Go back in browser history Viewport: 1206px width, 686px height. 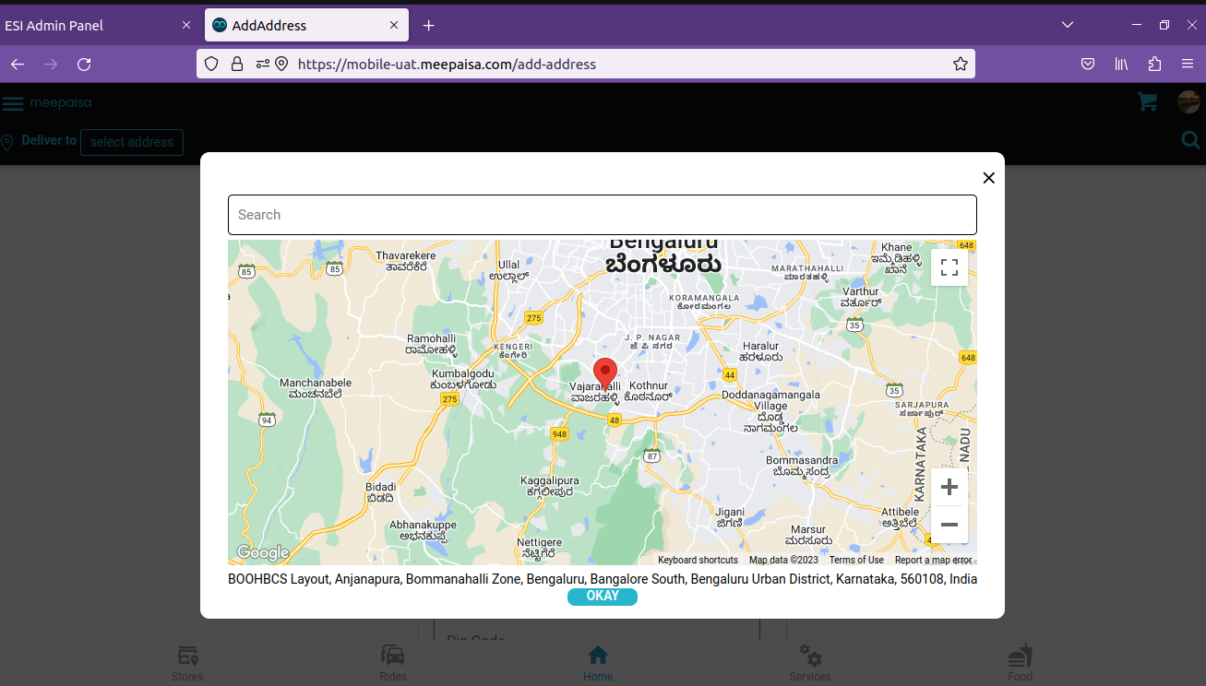[x=18, y=64]
